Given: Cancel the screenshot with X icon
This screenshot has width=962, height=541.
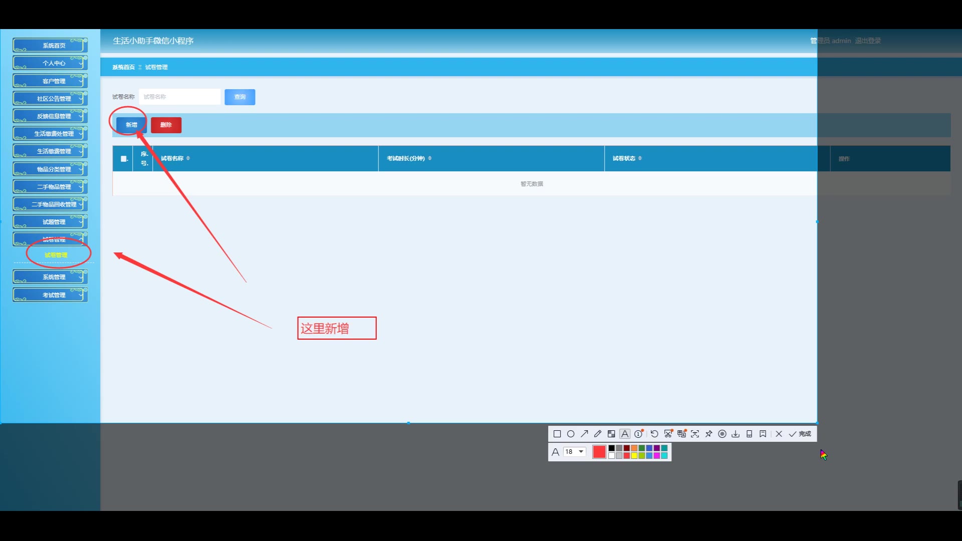Looking at the screenshot, I should point(779,434).
